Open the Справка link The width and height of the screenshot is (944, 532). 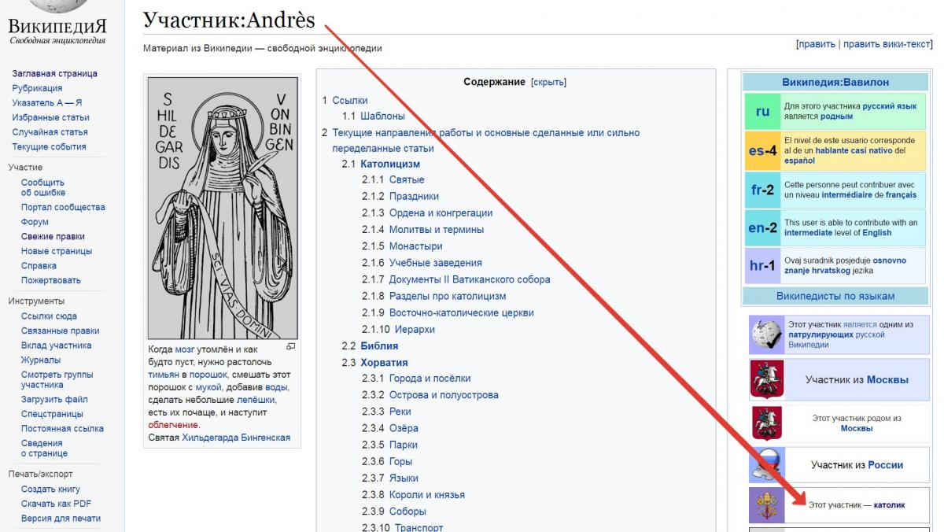tap(39, 266)
